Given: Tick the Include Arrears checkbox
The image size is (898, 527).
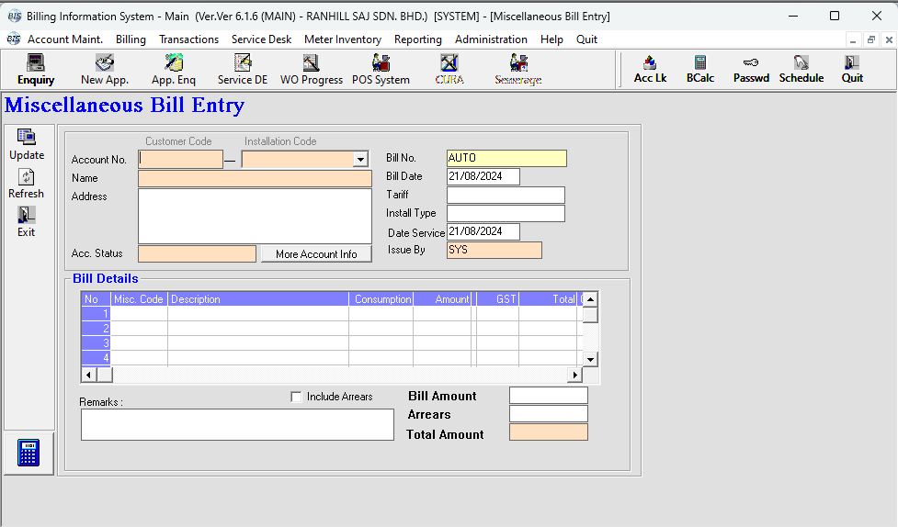Looking at the screenshot, I should (296, 398).
